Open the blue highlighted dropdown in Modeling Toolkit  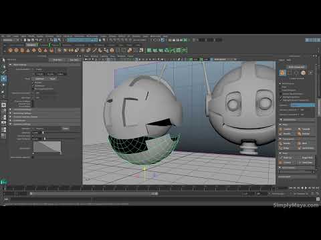tap(303, 105)
